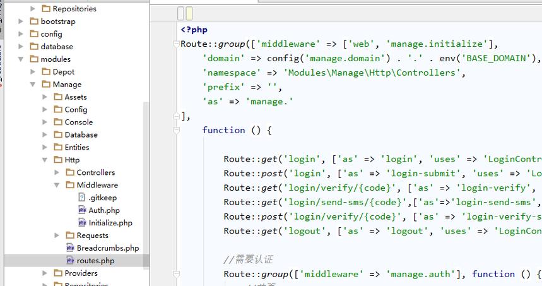Select the modules folder icon
542x286 pixels.
tap(34, 59)
